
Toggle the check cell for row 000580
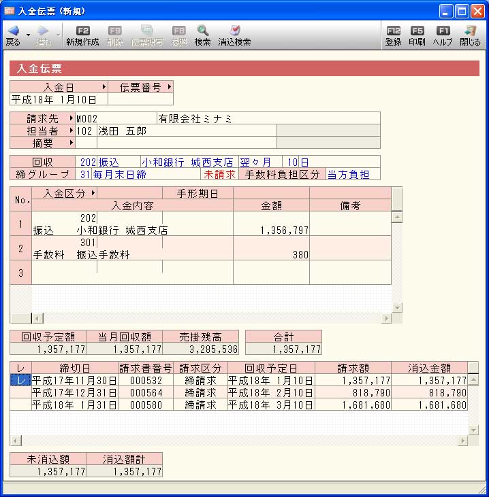20,405
